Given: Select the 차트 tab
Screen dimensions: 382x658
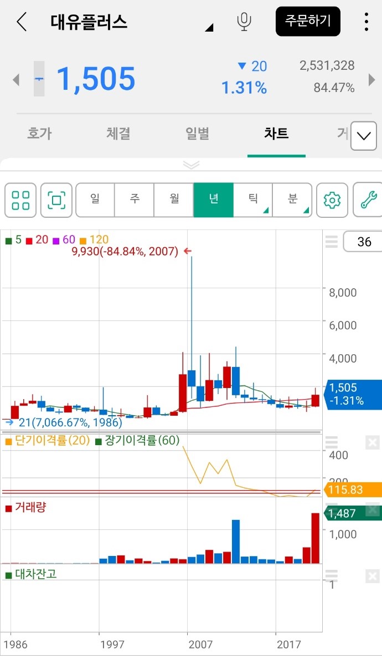Looking at the screenshot, I should (x=276, y=134).
